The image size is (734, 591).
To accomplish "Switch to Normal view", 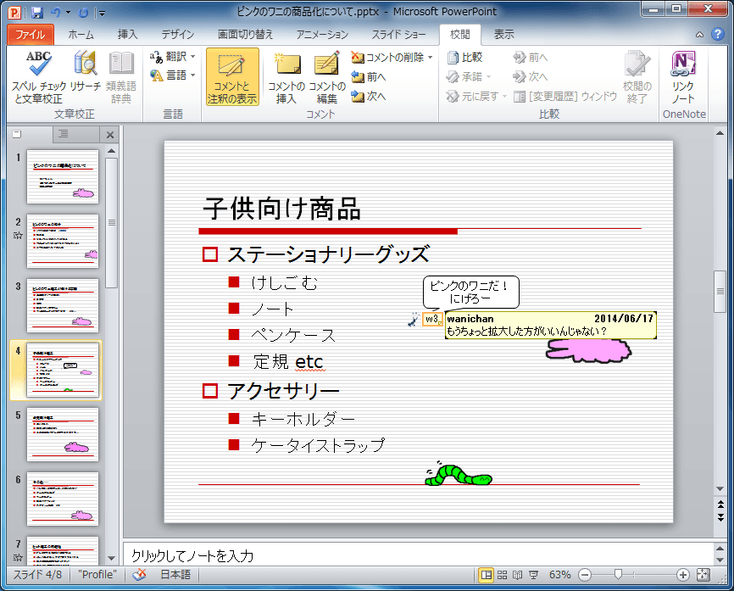I will point(487,575).
